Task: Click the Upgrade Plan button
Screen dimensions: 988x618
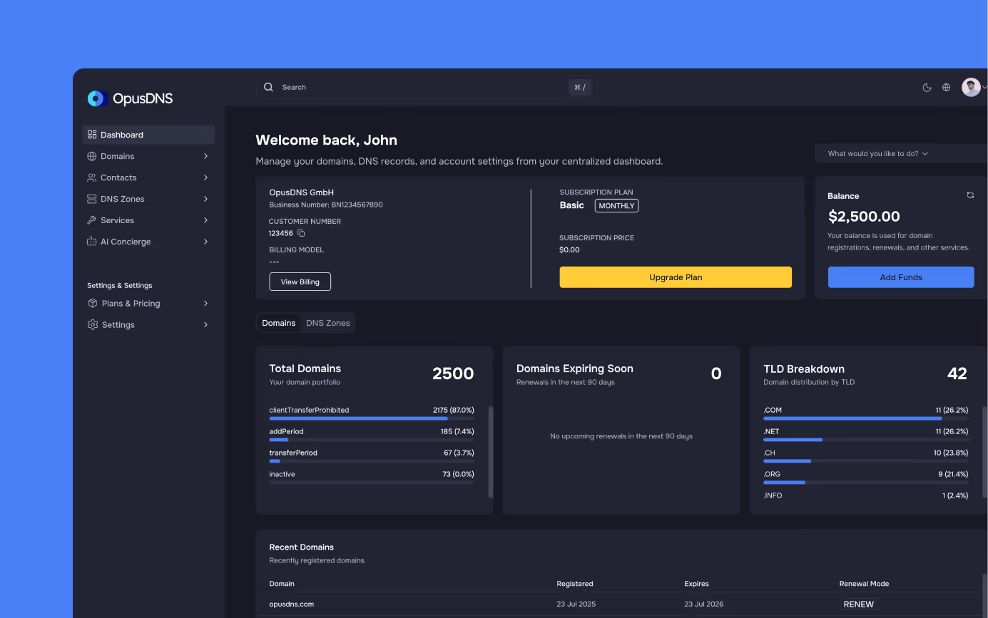Action: (675, 277)
